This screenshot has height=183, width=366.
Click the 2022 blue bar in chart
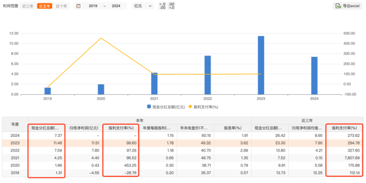[207, 75]
